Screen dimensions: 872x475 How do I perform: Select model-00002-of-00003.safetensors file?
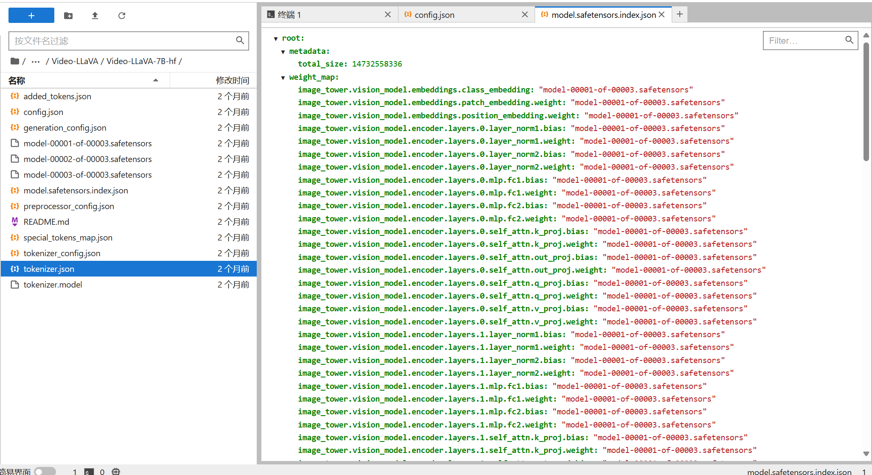coord(129,159)
